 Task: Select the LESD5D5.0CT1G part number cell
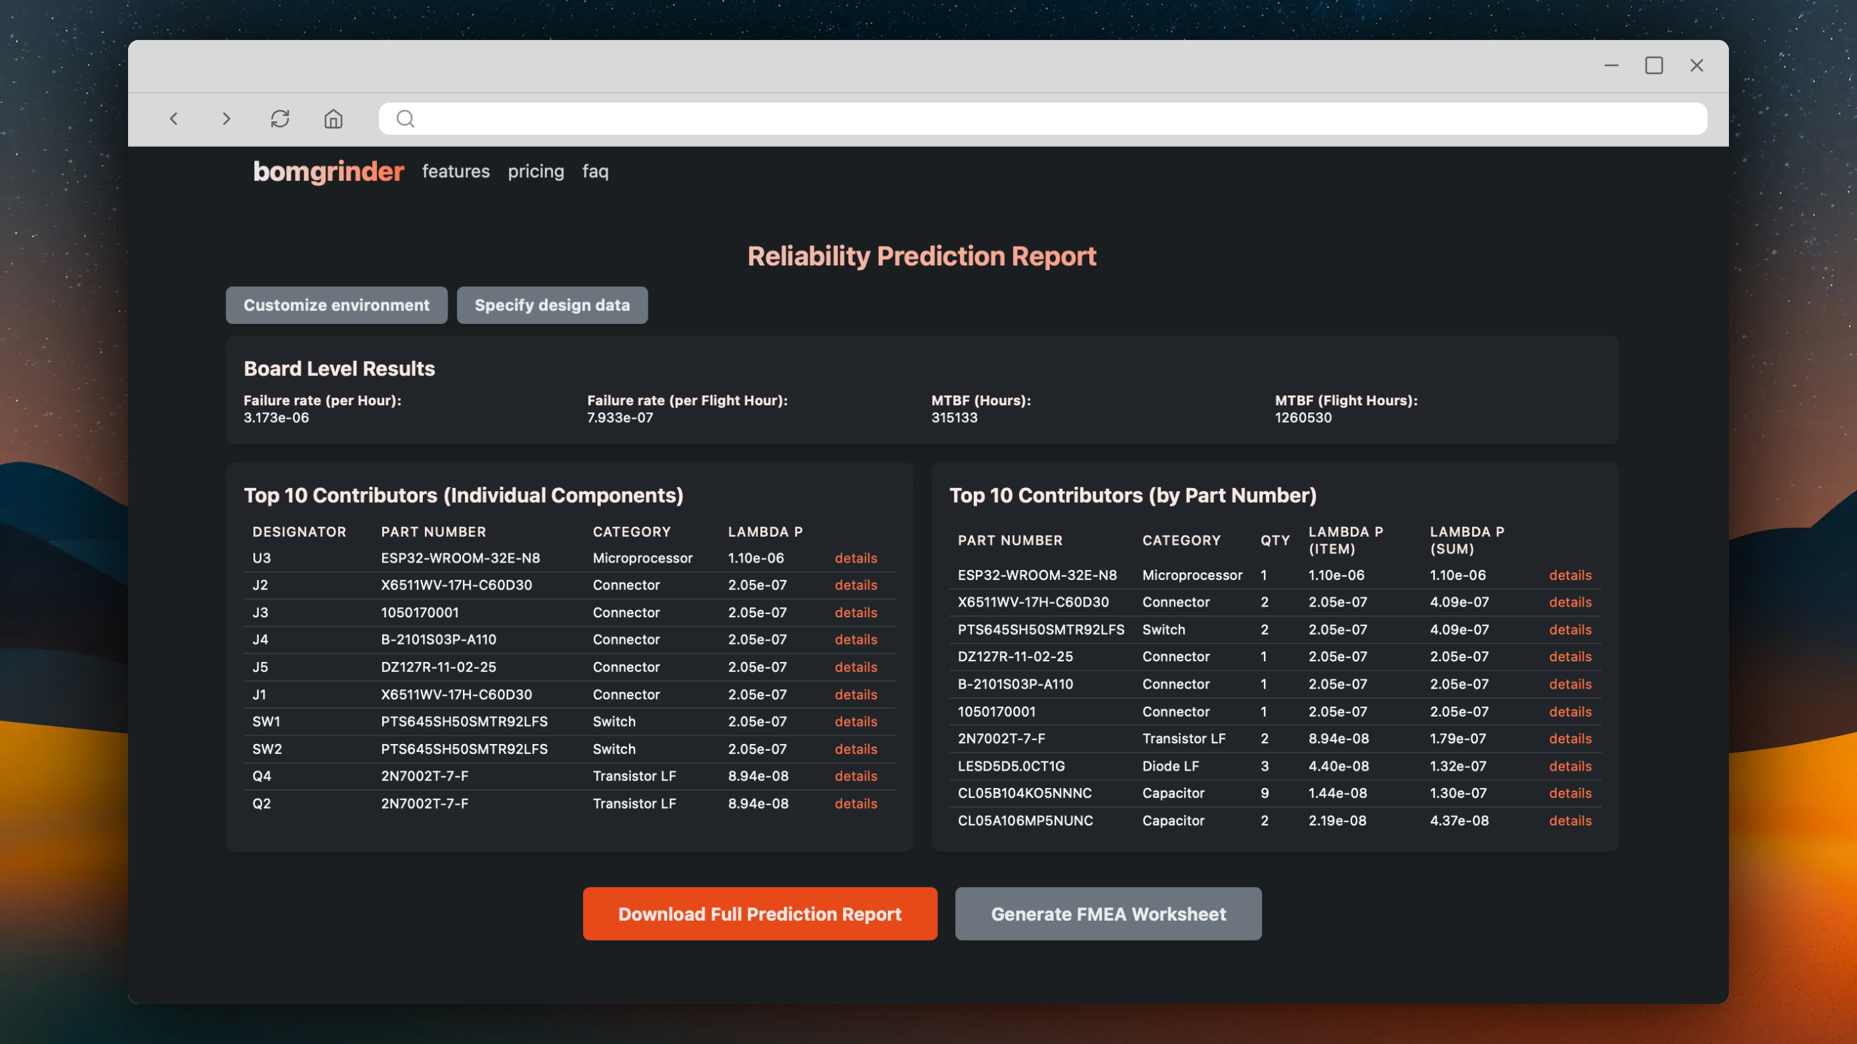click(x=1011, y=766)
